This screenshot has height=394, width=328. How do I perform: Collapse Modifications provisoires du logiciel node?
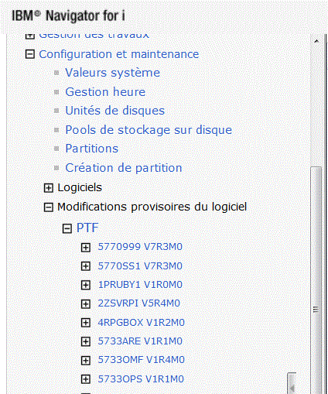tap(49, 207)
